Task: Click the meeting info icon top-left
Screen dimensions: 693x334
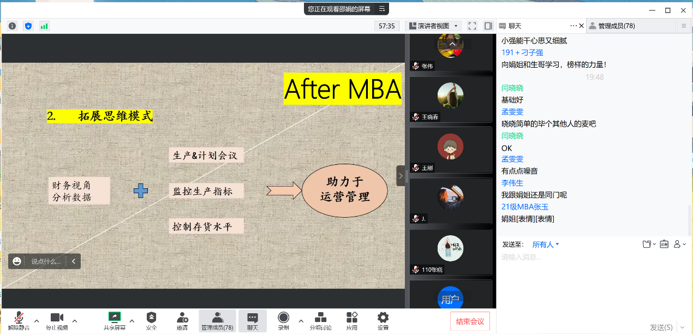Action: (x=12, y=26)
